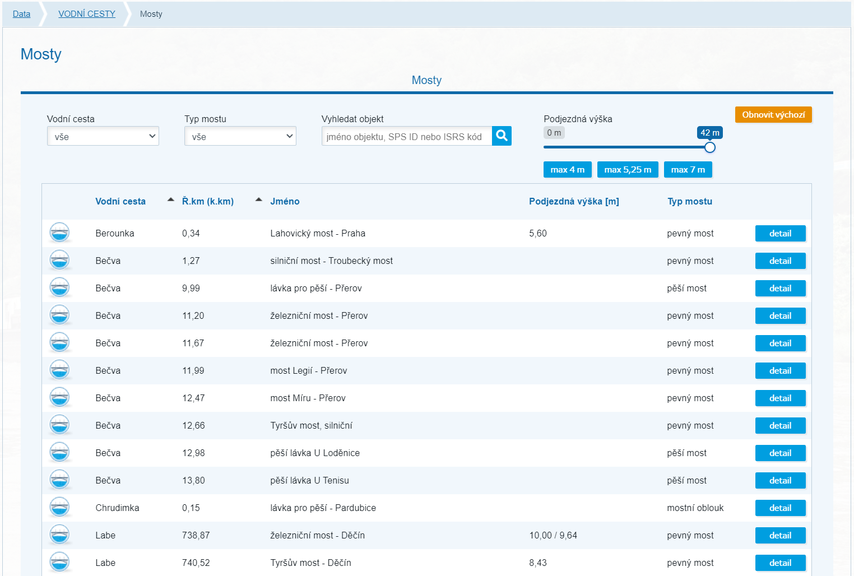Sort ascending by Vodní cesta arrow
Screen dimensions: 854x576
(x=171, y=200)
